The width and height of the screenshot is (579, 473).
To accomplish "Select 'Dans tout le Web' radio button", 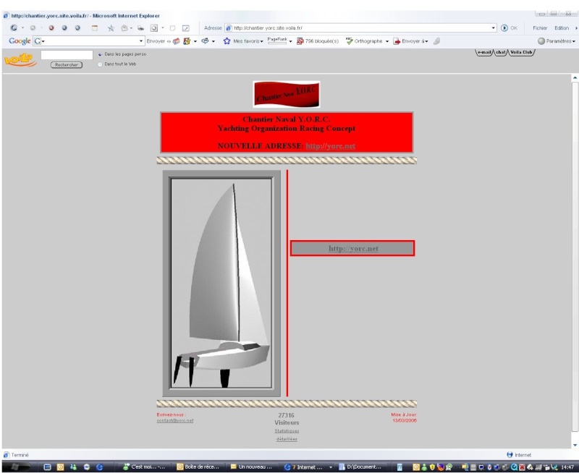I will pos(100,64).
